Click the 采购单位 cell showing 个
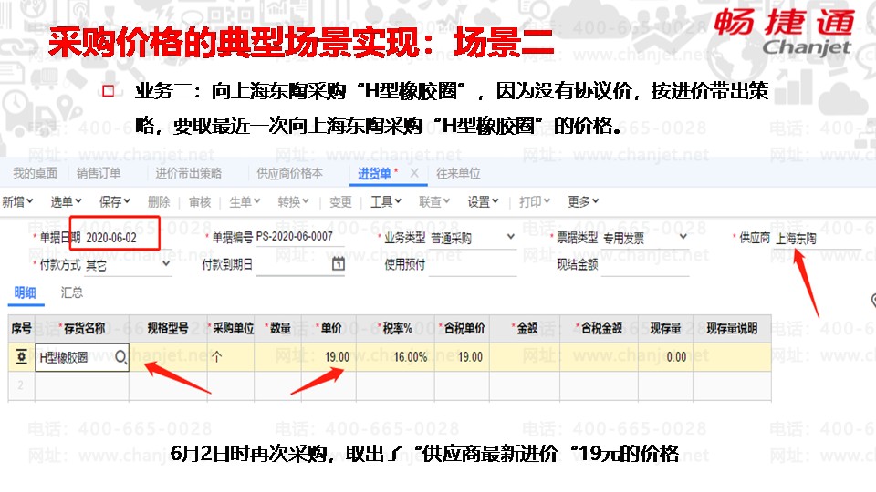Viewport: 876px width, 492px height. (231, 357)
